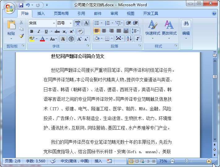Open line spacing dropdown
This screenshot has height=167, width=220.
tap(135, 31)
